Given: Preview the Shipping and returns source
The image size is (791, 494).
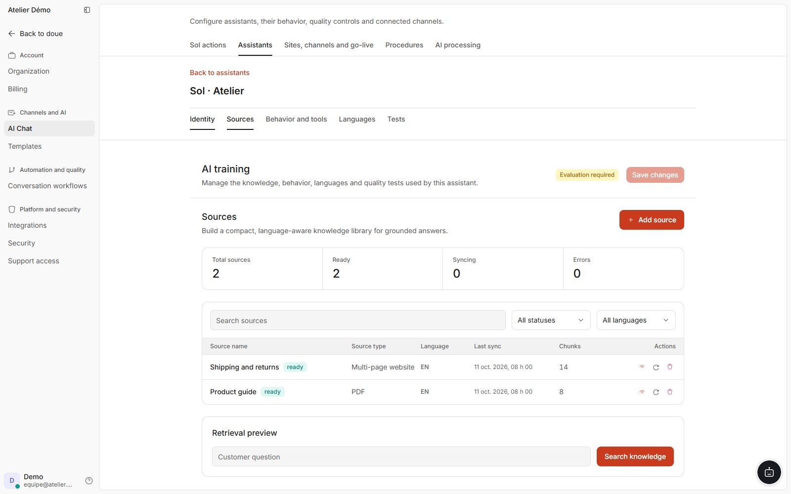Looking at the screenshot, I should click(642, 367).
